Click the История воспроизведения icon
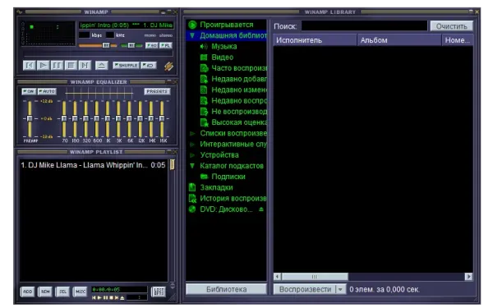Image resolution: width=493 pixels, height=308 pixels. [192, 198]
